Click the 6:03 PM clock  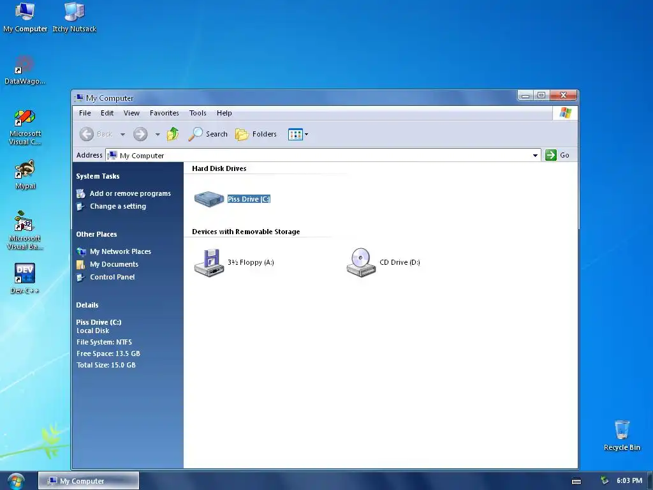pos(629,480)
